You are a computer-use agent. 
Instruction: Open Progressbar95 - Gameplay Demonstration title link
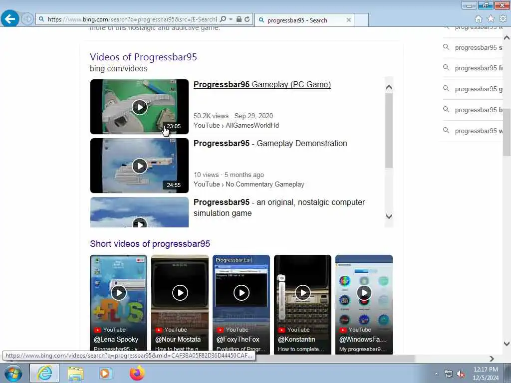[270, 144]
